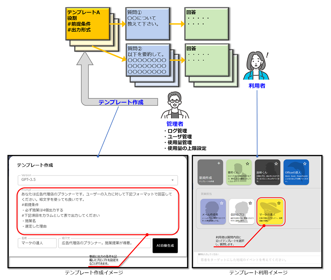The height and width of the screenshot is (280, 331).
Task: Open the 新規作成 template card
Action: coord(210,172)
